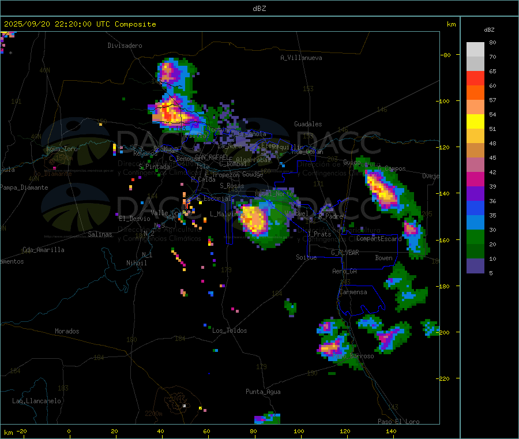519x439 pixels.
Task: Click the Soitue place label
Action: [307, 257]
